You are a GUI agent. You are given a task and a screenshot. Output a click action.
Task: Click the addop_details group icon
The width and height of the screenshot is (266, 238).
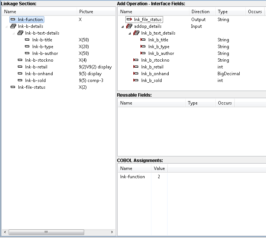click(129, 26)
